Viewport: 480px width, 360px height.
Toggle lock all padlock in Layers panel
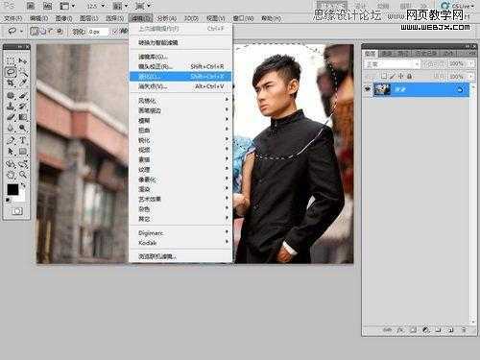(409, 76)
